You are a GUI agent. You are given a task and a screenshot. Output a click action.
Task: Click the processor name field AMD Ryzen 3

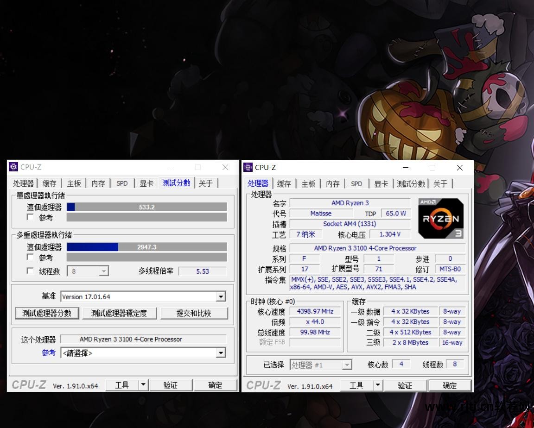(x=350, y=203)
